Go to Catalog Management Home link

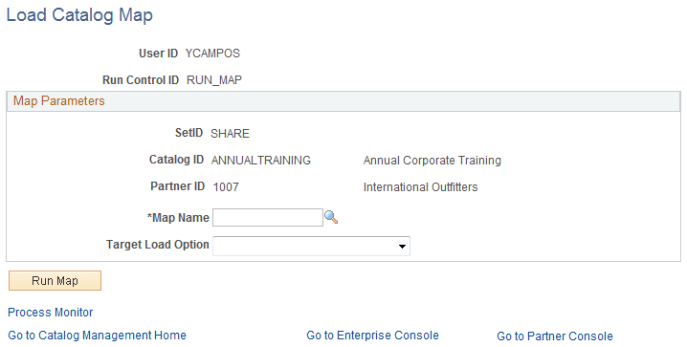(x=98, y=336)
